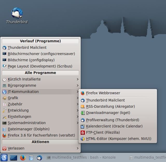The image size is (166, 162).
Task: Click the KDE application launcher button
Action: tap(4, 158)
